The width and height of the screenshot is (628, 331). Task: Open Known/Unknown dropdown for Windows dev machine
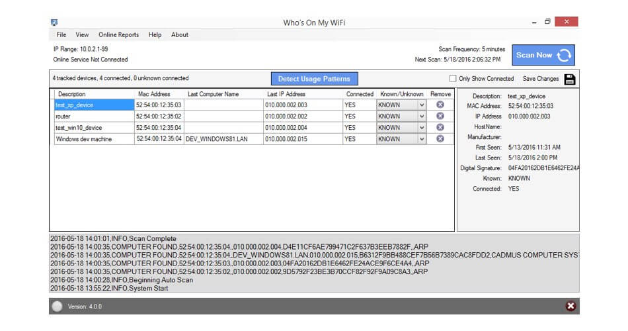click(422, 139)
